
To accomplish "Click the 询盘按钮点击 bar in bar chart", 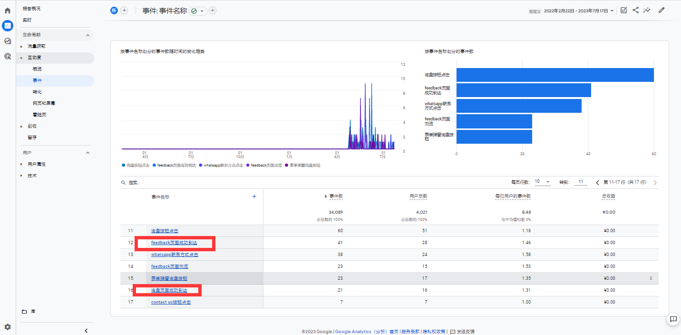I will coord(555,75).
